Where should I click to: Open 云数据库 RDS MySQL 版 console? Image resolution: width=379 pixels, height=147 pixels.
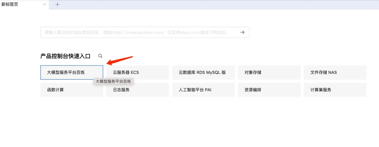[203, 72]
